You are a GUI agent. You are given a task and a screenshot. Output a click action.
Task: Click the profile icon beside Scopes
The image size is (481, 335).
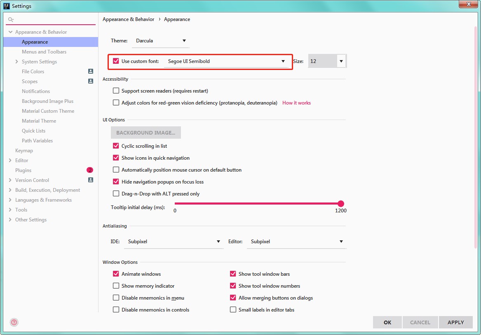[91, 81]
